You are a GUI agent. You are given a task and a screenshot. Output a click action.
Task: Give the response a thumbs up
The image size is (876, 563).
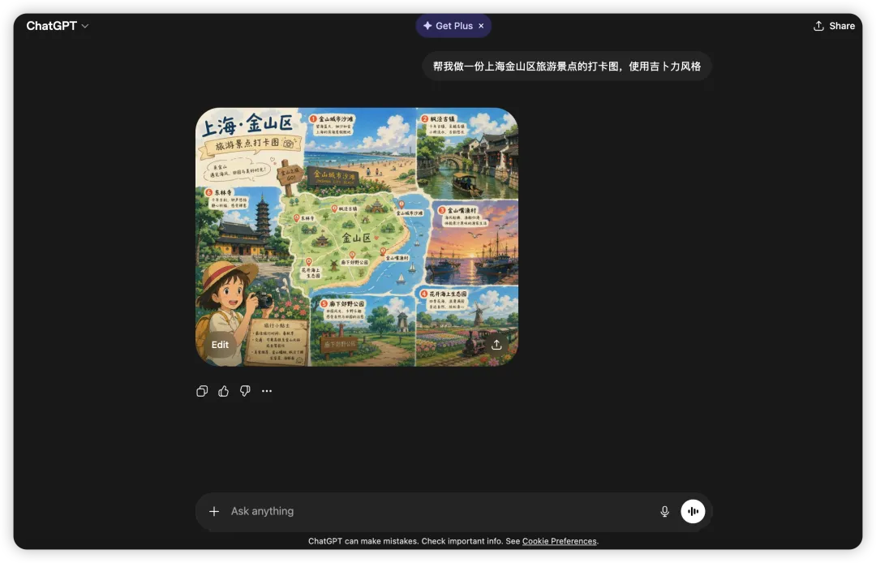tap(224, 391)
